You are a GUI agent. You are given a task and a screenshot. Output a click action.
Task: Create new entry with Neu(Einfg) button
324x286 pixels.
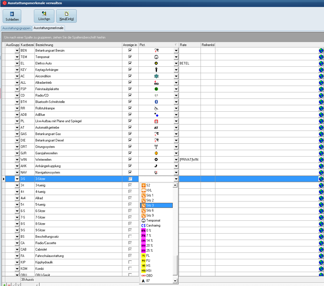click(66, 16)
